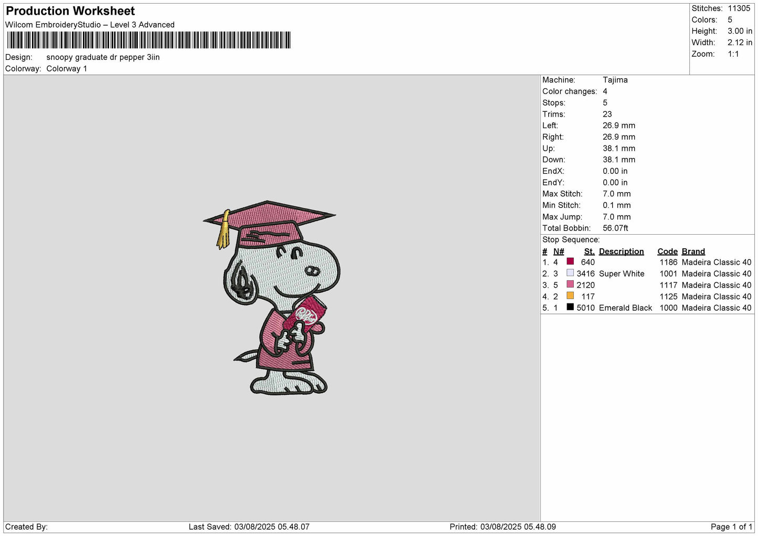Click the 'Super White' description text
The width and height of the screenshot is (758, 536).
pos(622,274)
